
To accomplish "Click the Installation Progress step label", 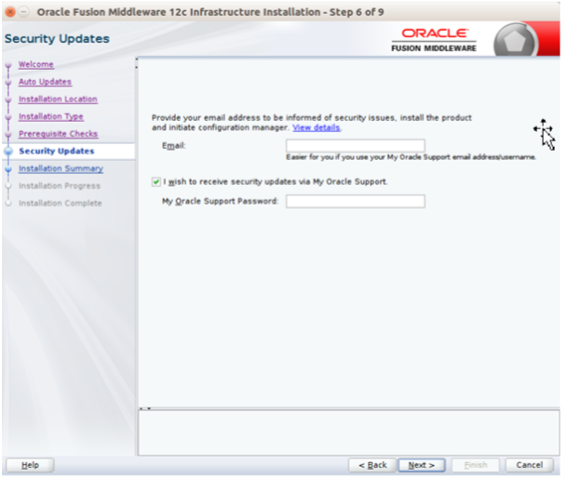I will [x=60, y=186].
